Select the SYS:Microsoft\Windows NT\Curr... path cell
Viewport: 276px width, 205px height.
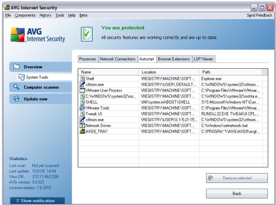[x=230, y=102]
